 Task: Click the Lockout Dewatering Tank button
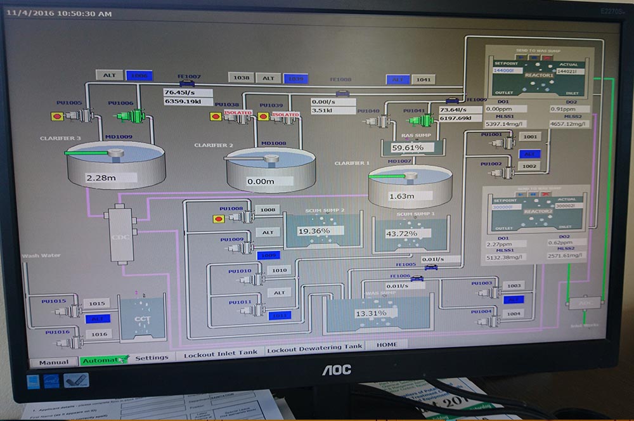click(314, 348)
